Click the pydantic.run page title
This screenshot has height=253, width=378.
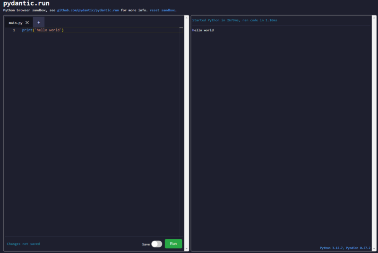coord(26,3)
